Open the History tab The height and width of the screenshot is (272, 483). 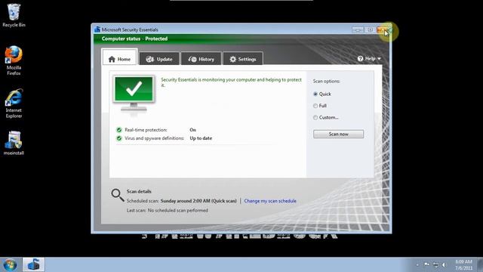tap(201, 59)
